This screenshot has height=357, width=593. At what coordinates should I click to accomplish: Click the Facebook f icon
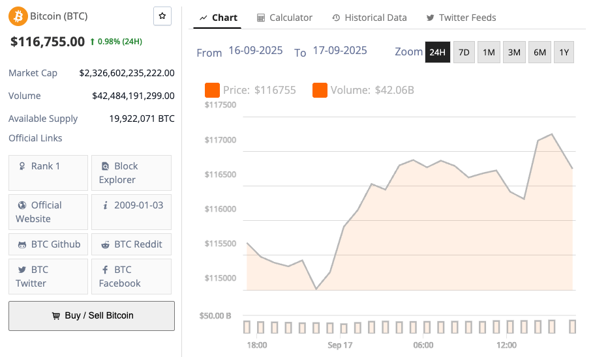[105, 270]
